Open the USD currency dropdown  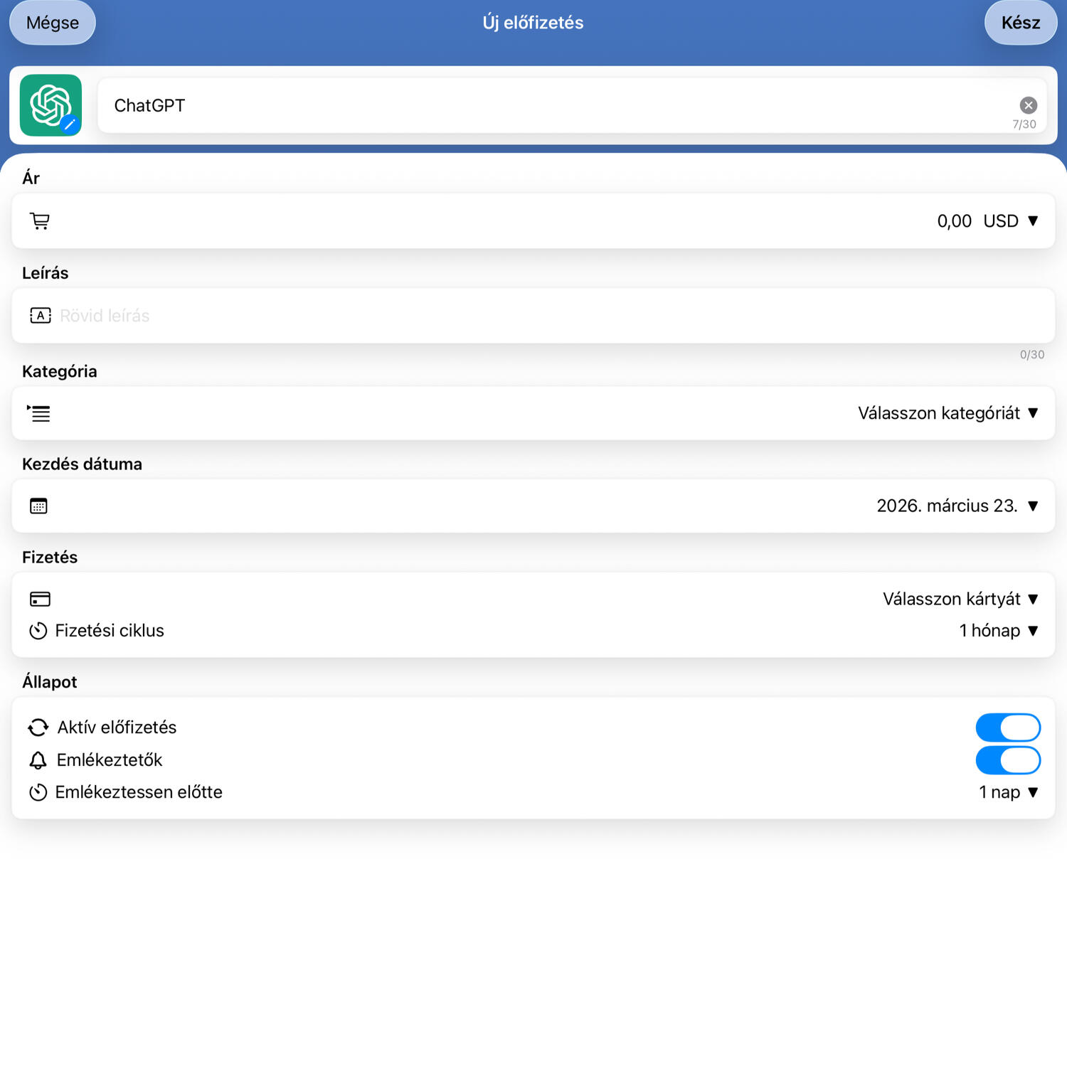[x=1010, y=221]
